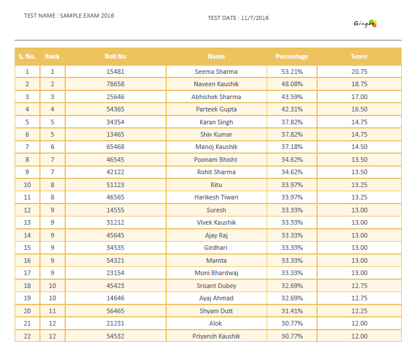Click the name Moni Bhardwaj
This screenshot has height=342, width=414.
coord(216,273)
